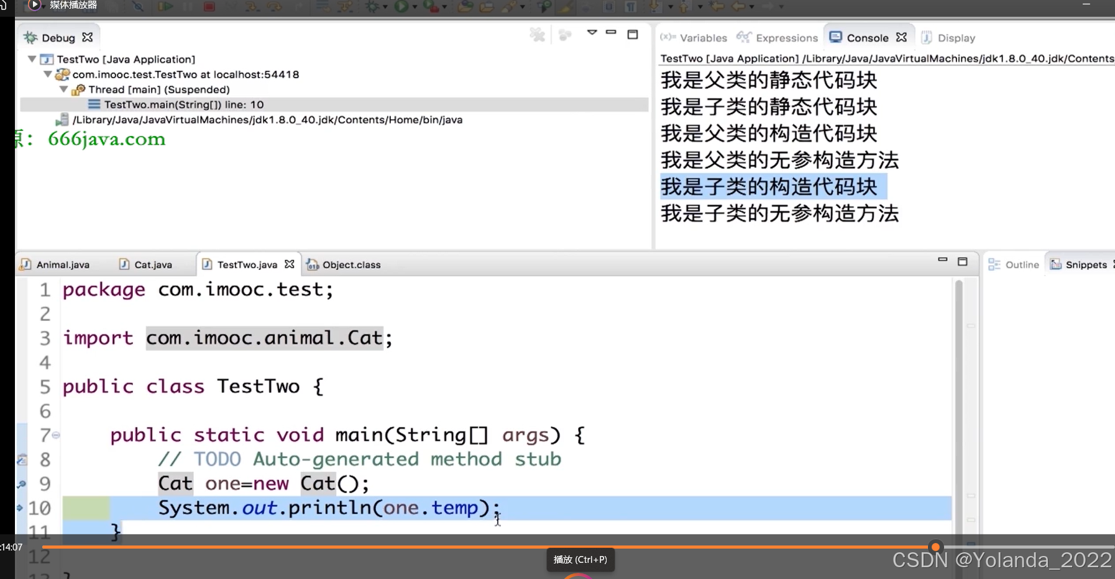The width and height of the screenshot is (1115, 579).
Task: Maximize the Debug view panel
Action: [x=633, y=34]
